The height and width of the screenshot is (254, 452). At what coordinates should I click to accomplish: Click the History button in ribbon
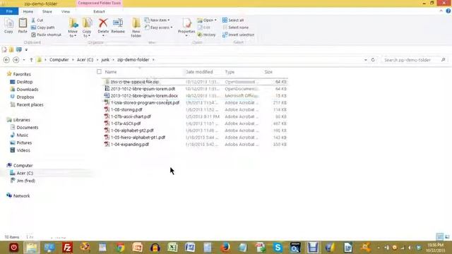(206, 35)
